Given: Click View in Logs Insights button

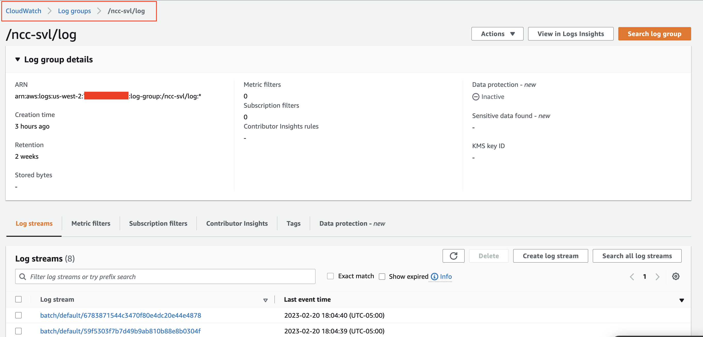Looking at the screenshot, I should click(x=571, y=34).
